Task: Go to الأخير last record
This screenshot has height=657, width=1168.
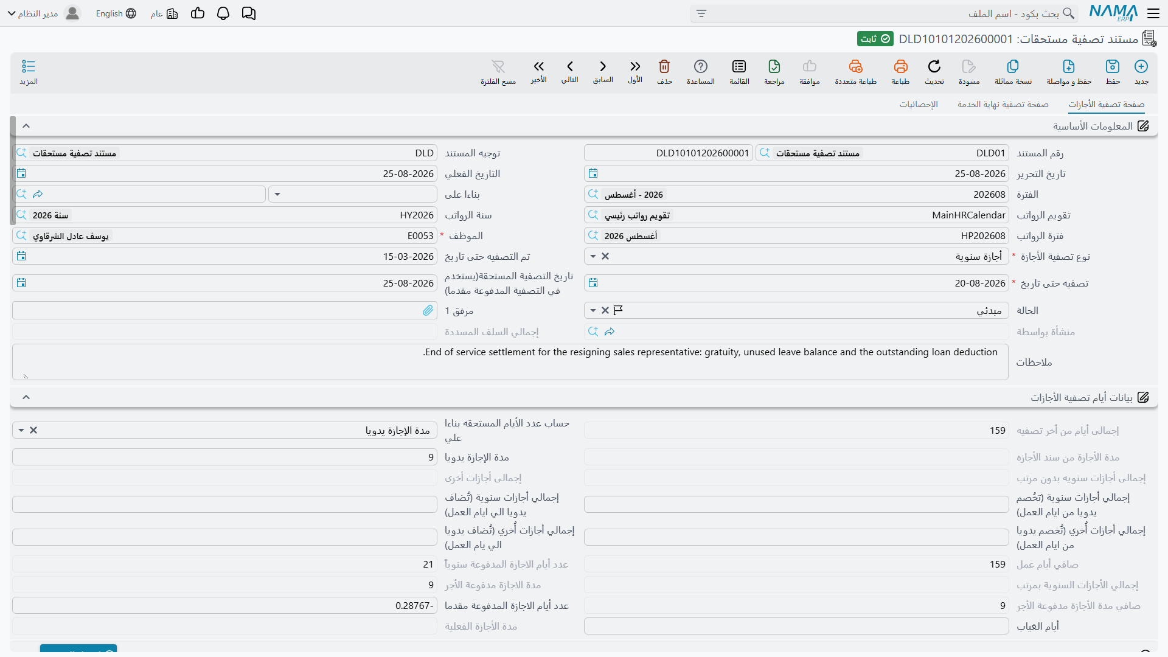Action: (x=538, y=66)
